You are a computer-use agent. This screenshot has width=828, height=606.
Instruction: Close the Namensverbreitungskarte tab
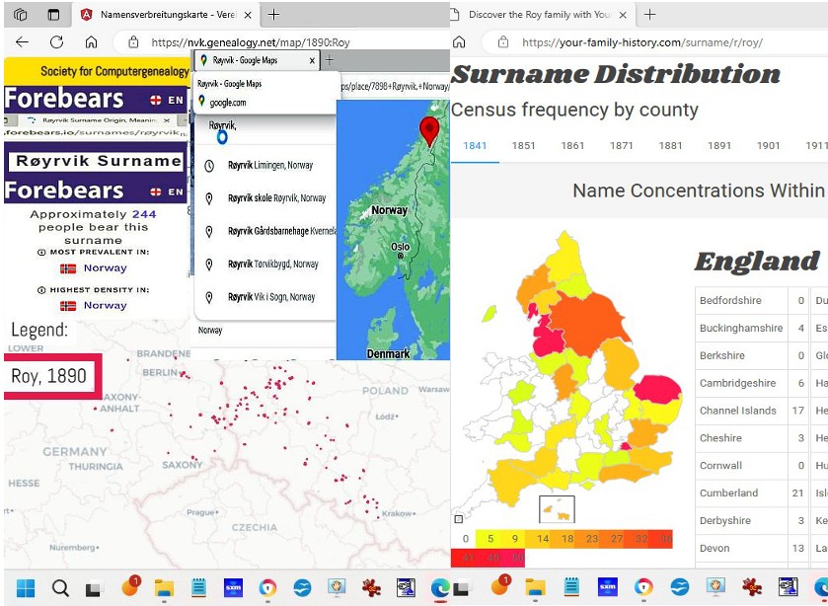(247, 16)
